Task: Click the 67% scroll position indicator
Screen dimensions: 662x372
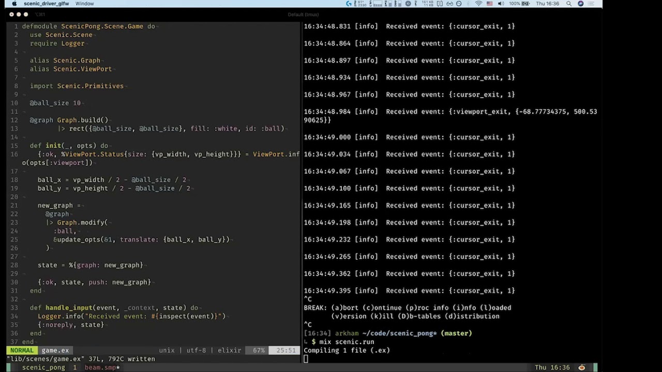Action: (259, 350)
